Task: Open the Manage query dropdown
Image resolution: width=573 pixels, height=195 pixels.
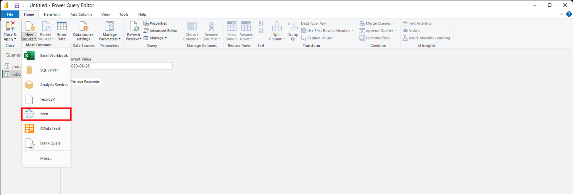Action: pyautogui.click(x=155, y=38)
